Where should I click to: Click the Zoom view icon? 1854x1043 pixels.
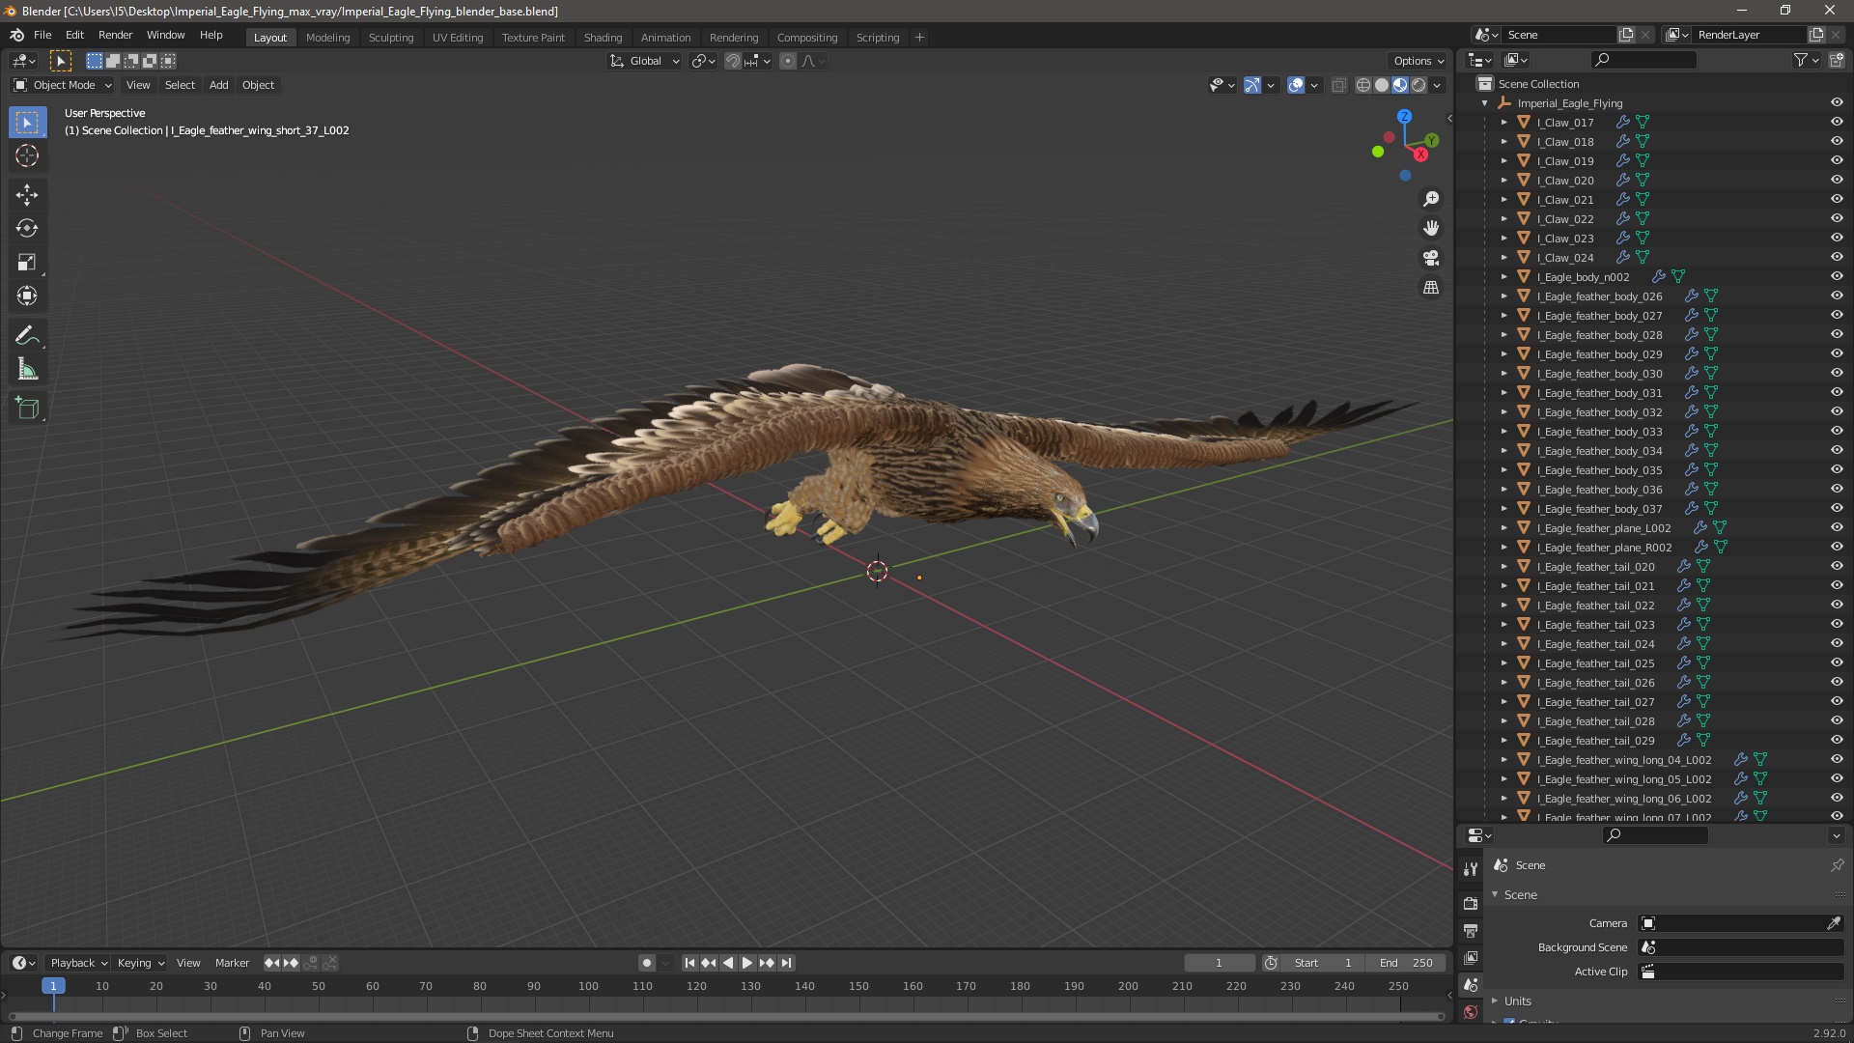[1431, 199]
